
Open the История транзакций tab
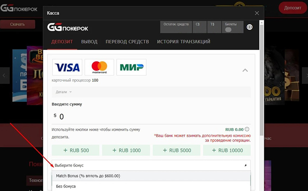[x=184, y=42]
